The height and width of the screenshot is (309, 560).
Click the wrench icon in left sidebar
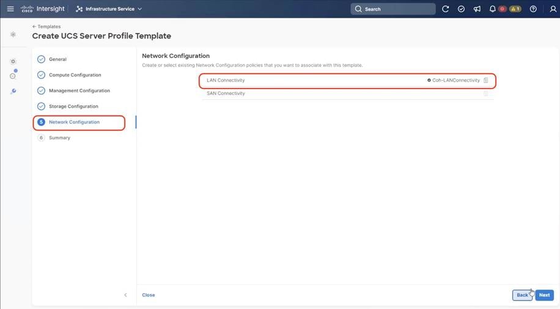13,91
